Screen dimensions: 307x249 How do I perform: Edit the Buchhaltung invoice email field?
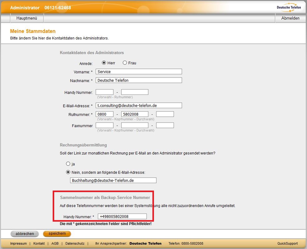[113, 180]
